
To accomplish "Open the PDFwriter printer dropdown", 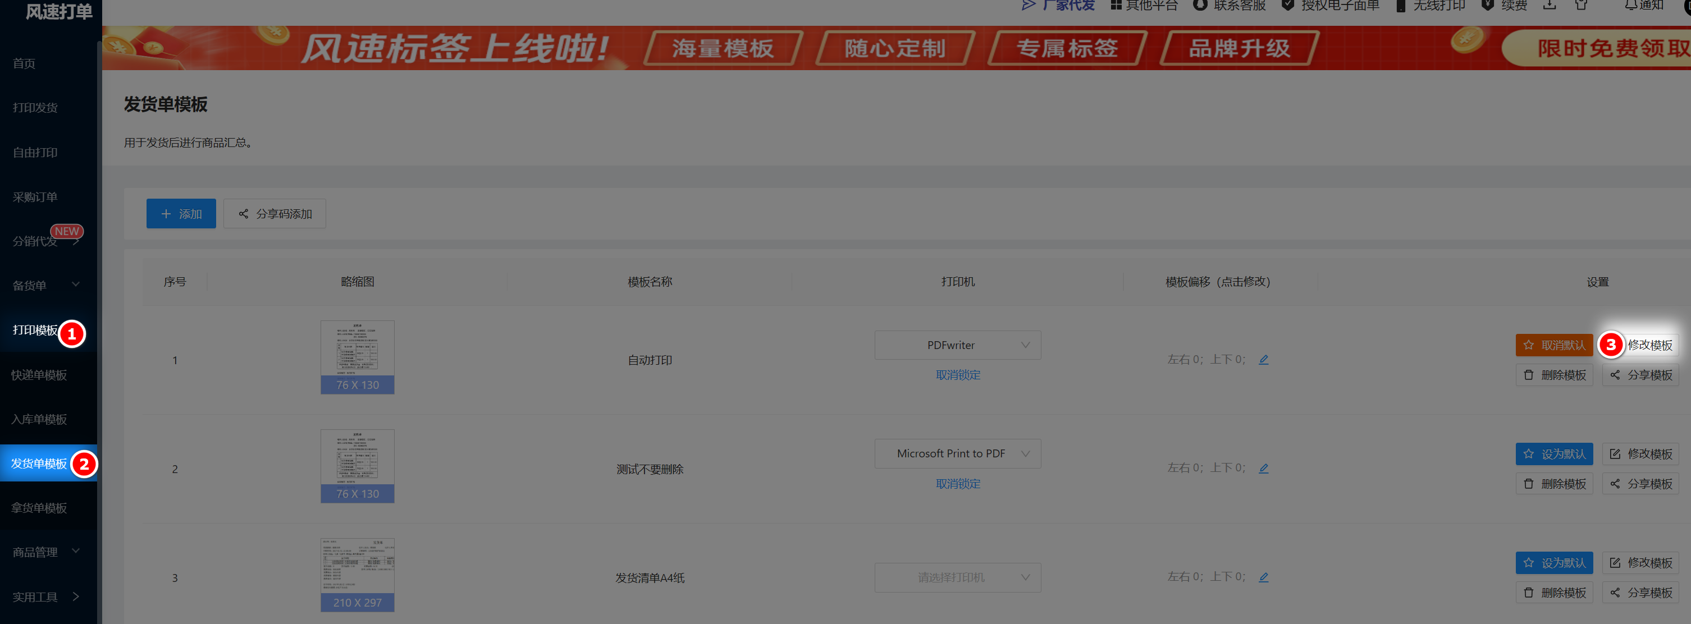I will (957, 345).
